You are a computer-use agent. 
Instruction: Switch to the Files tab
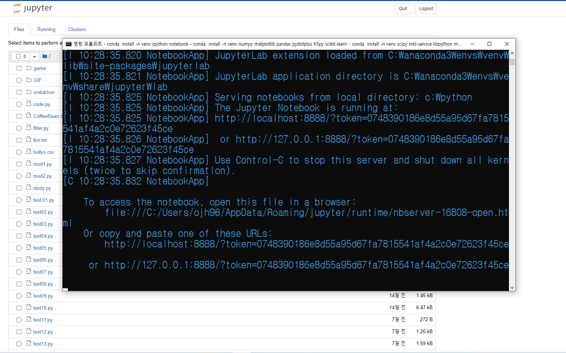coord(19,29)
